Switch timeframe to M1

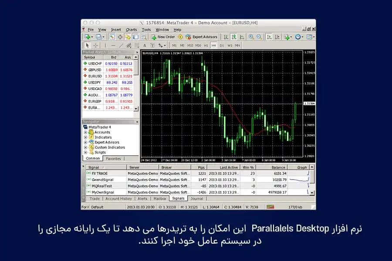pyautogui.click(x=174, y=45)
